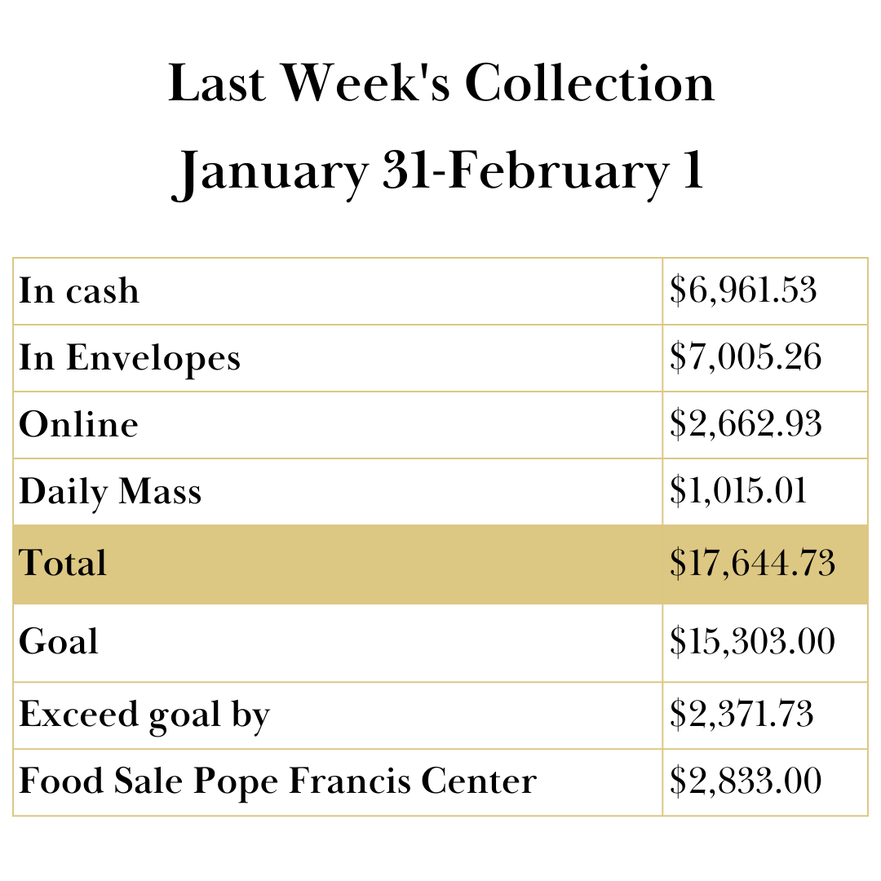The width and height of the screenshot is (881, 881).
Task: Select the "Goal" row label
Action: [x=59, y=642]
